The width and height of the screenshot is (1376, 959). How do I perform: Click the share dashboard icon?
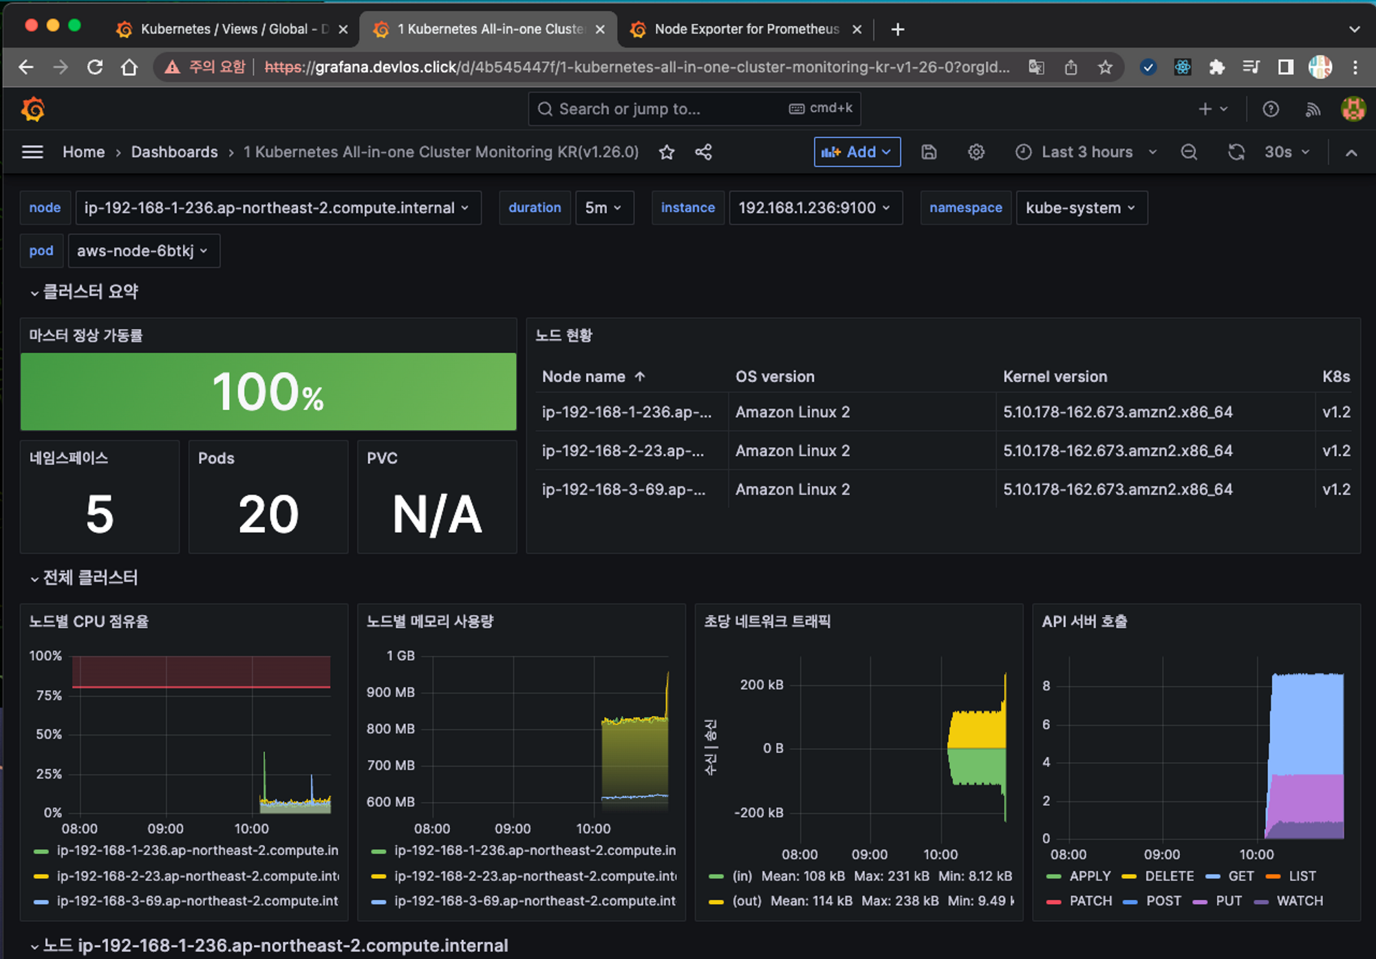tap(703, 152)
